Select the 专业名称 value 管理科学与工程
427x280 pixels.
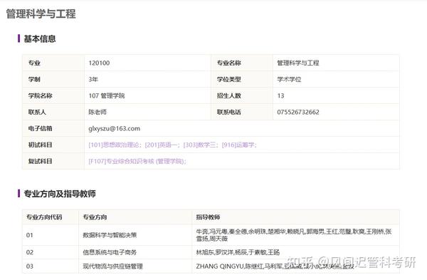pyautogui.click(x=298, y=63)
